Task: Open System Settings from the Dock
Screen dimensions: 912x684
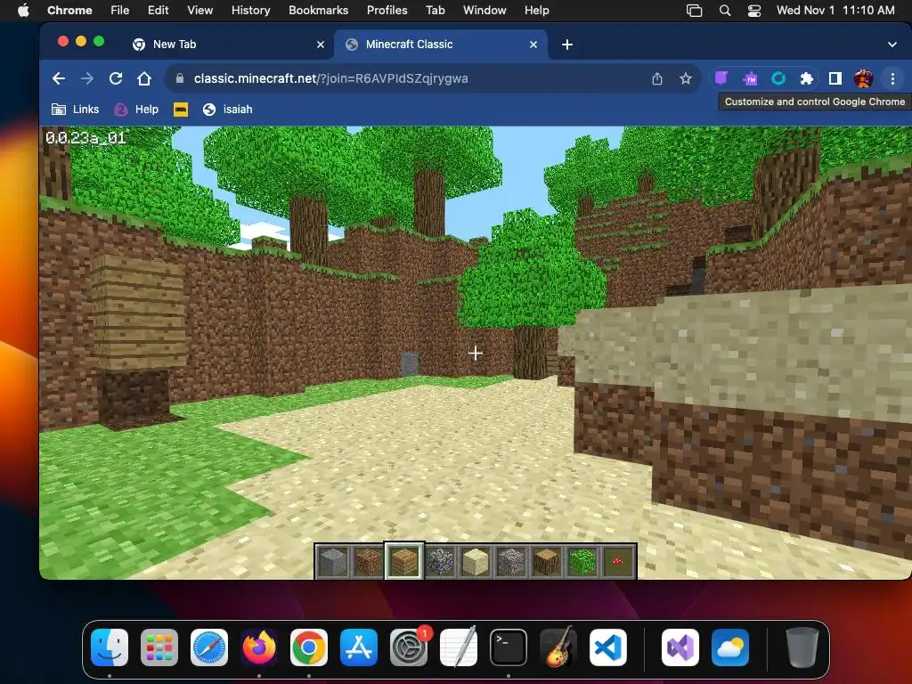Action: click(408, 647)
